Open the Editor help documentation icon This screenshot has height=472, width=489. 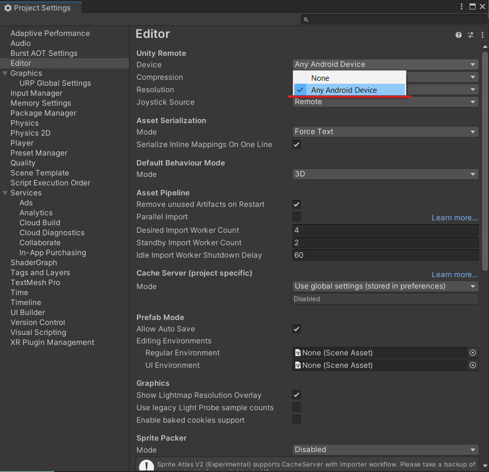(458, 35)
